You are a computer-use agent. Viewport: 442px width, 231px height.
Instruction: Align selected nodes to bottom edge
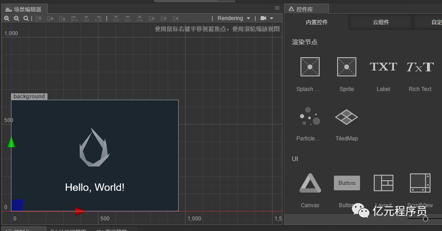tap(62, 19)
